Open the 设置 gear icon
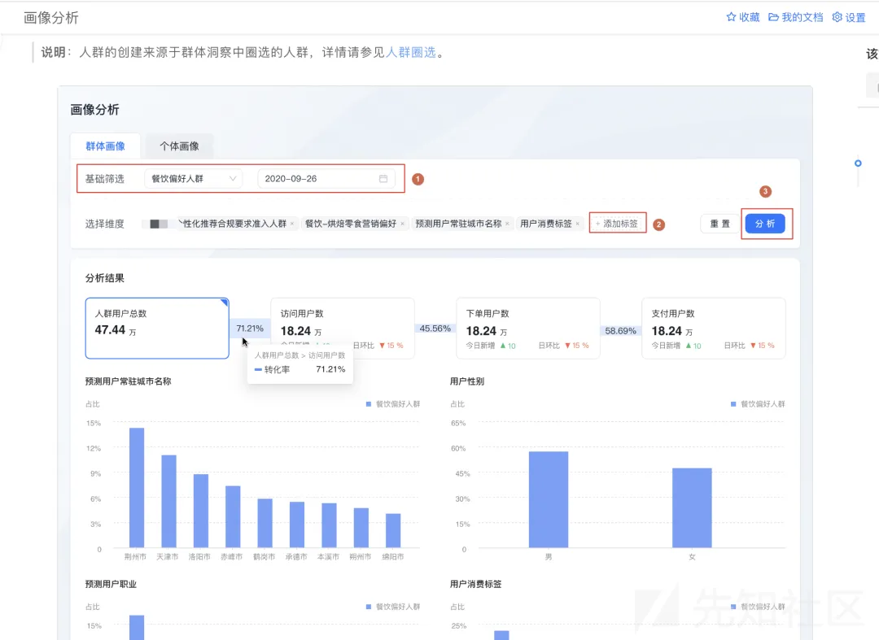The image size is (879, 640). point(837,17)
